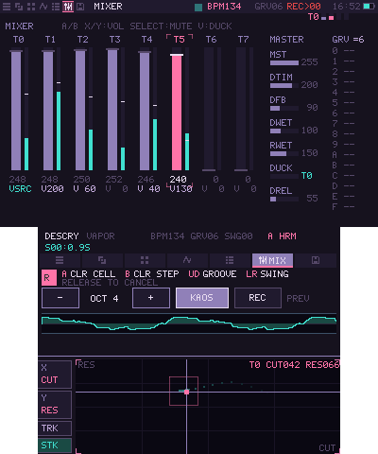378x454 pixels.
Task: Click the pink cursor in KAOS pad
Action: pyautogui.click(x=186, y=392)
